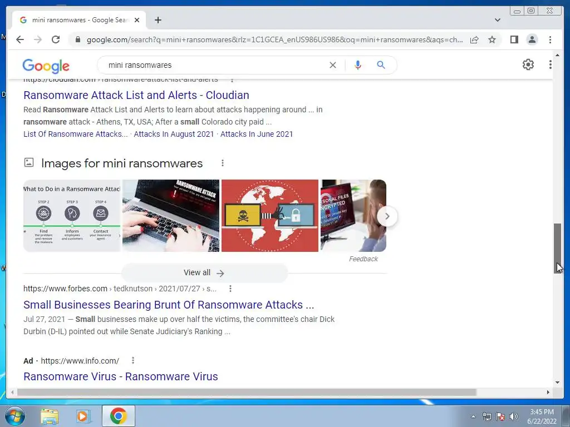
Task: Open Attacks In June 2021 sitelink
Action: tap(257, 134)
